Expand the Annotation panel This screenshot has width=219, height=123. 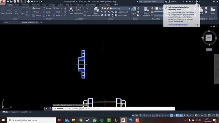point(79,19)
